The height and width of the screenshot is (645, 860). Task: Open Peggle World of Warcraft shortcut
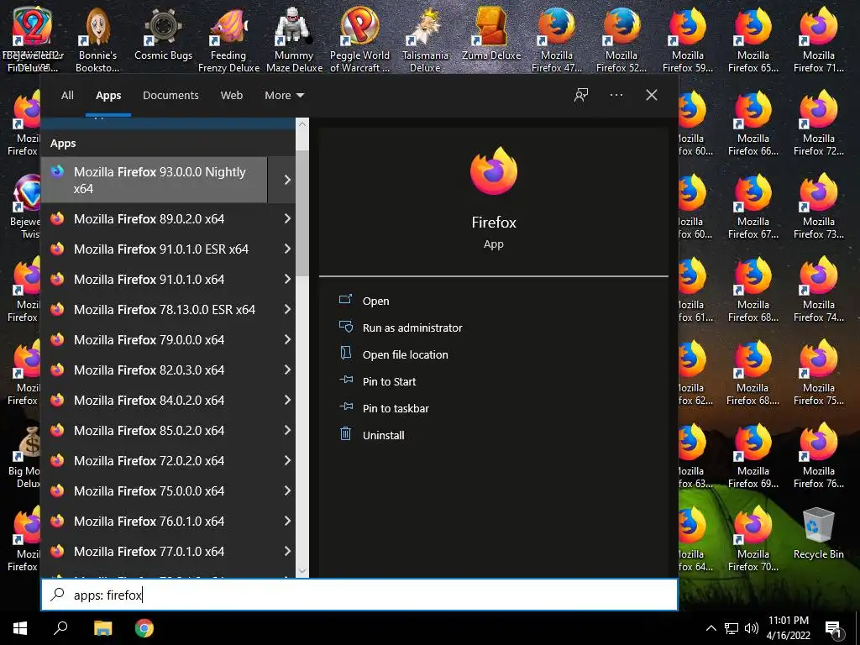[x=359, y=39]
